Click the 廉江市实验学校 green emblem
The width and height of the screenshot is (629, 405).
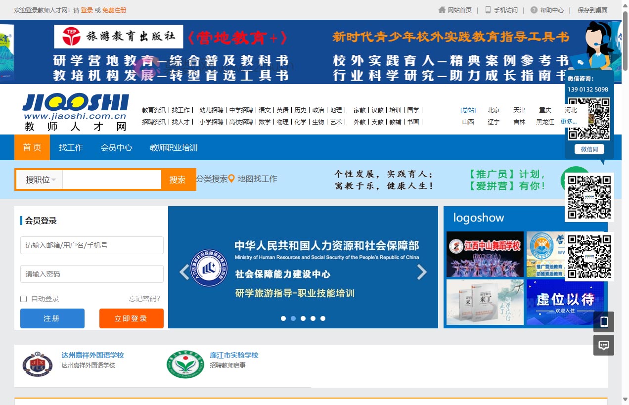(x=184, y=365)
